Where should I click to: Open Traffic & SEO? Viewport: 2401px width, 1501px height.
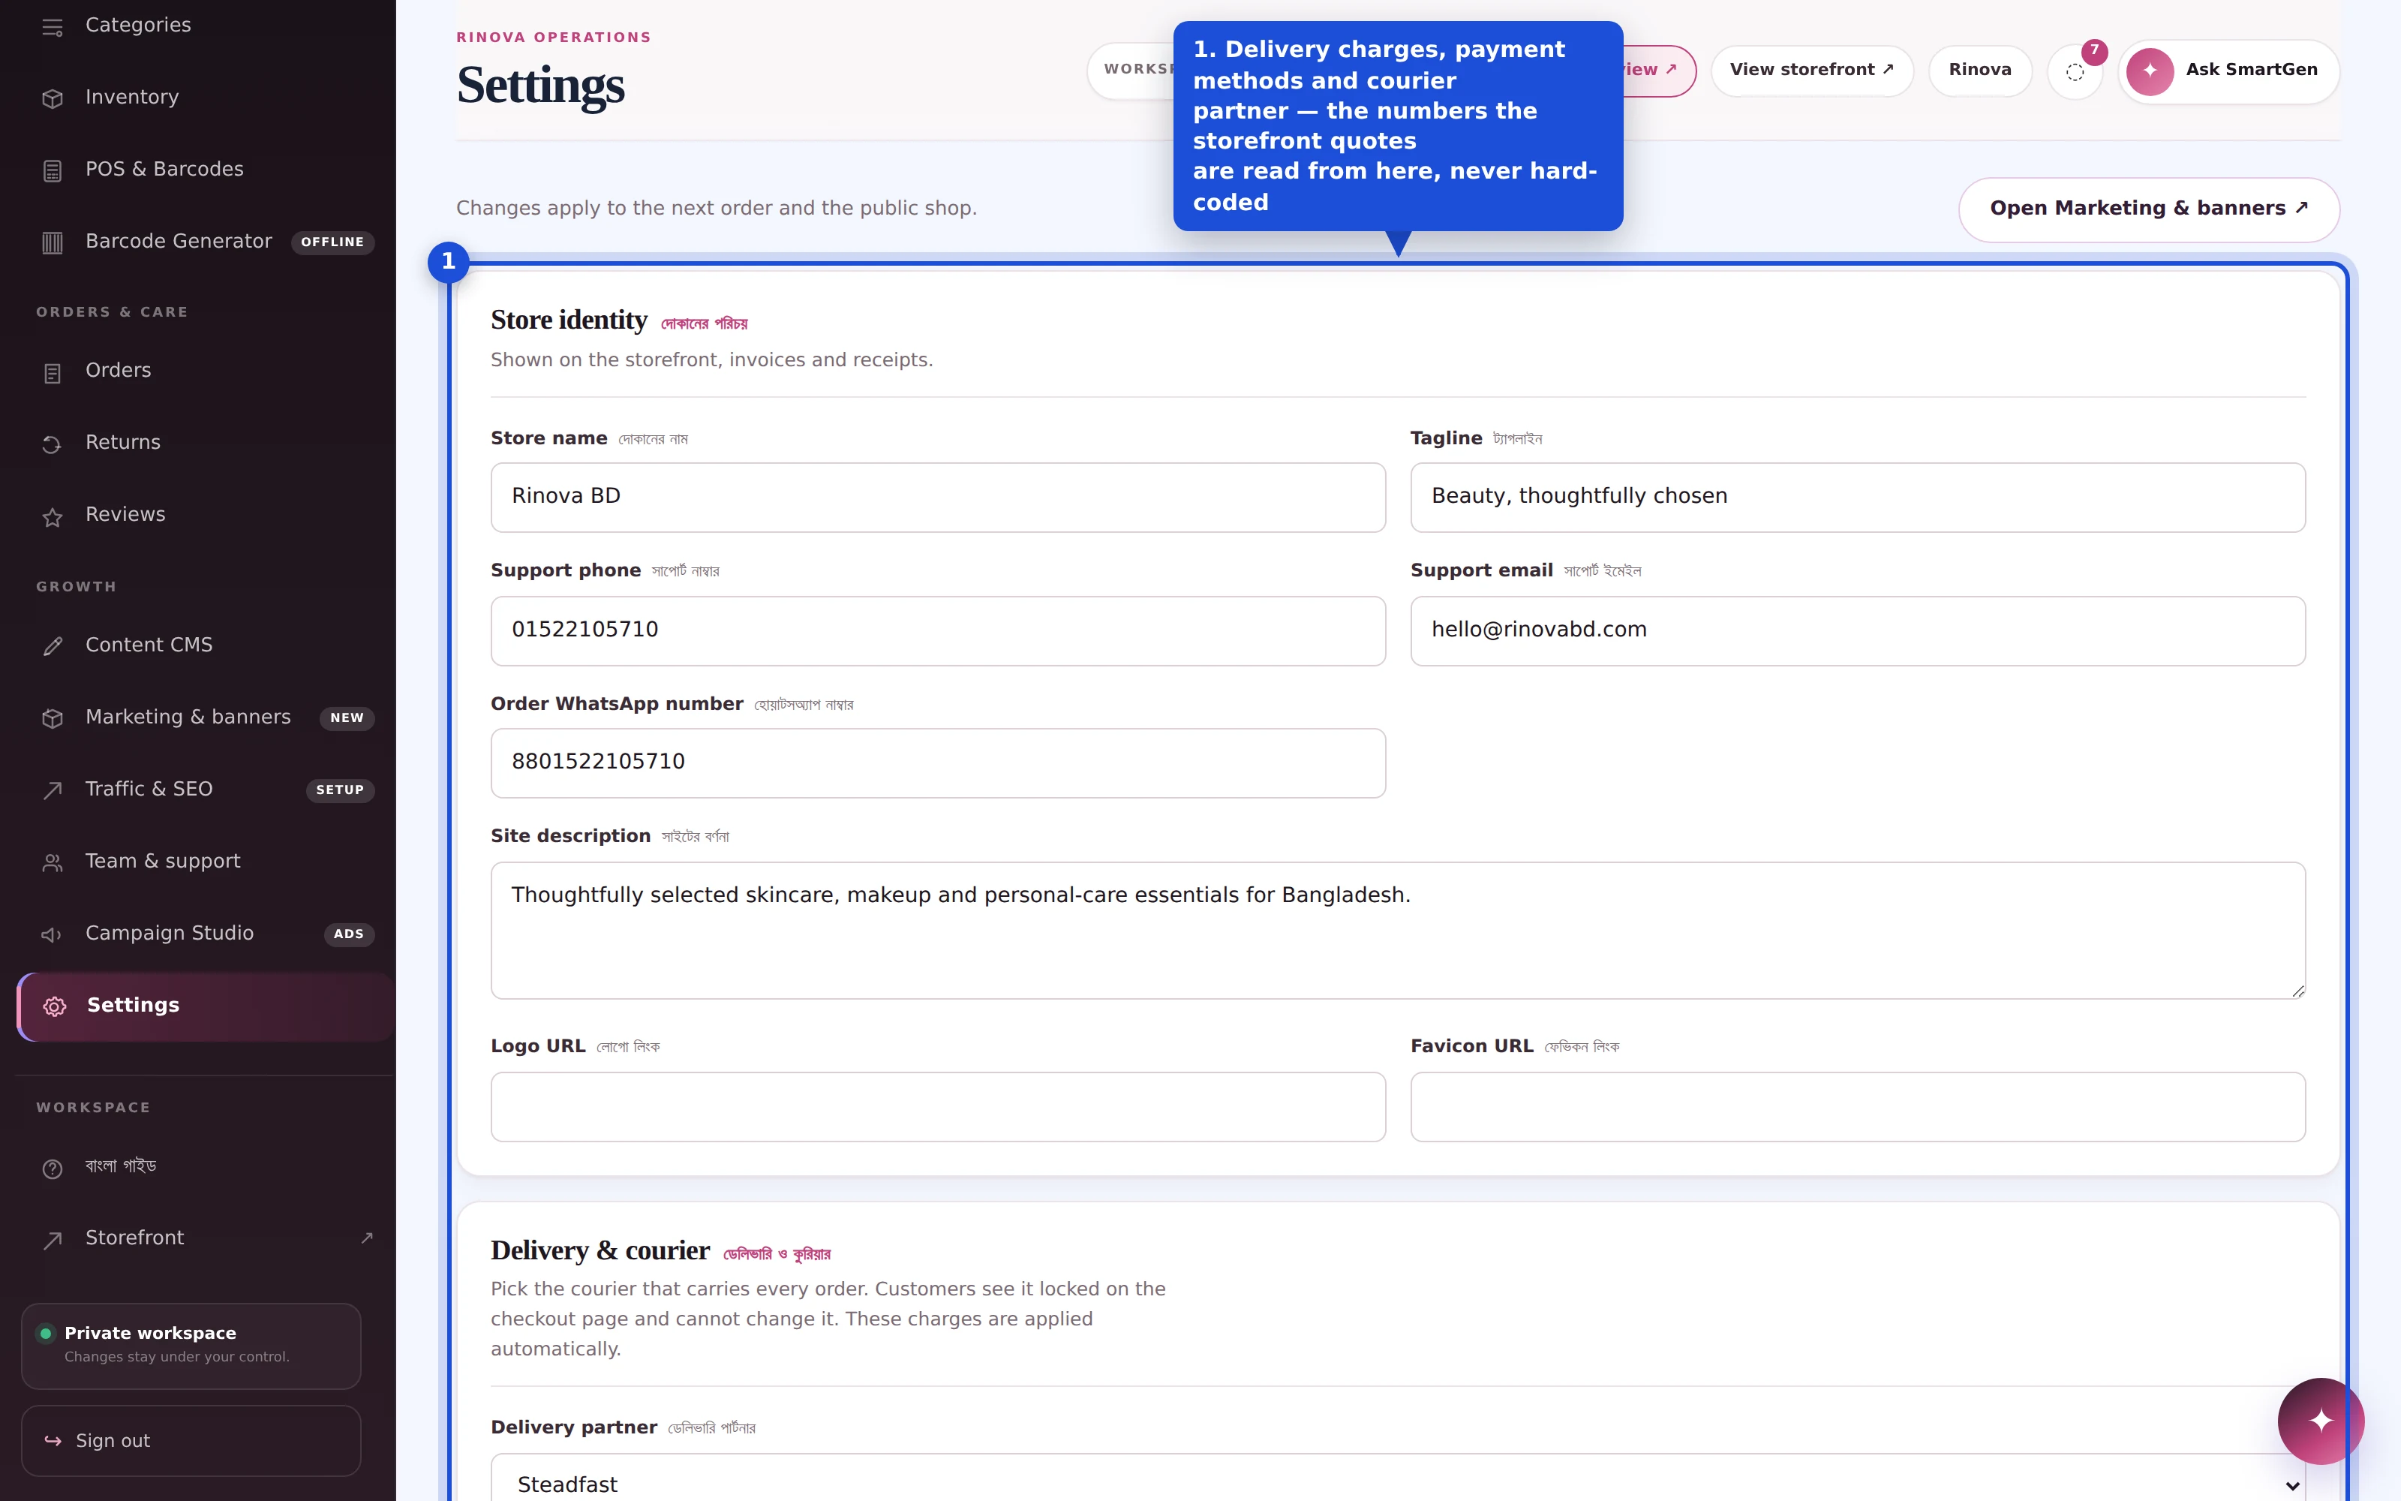[x=206, y=790]
